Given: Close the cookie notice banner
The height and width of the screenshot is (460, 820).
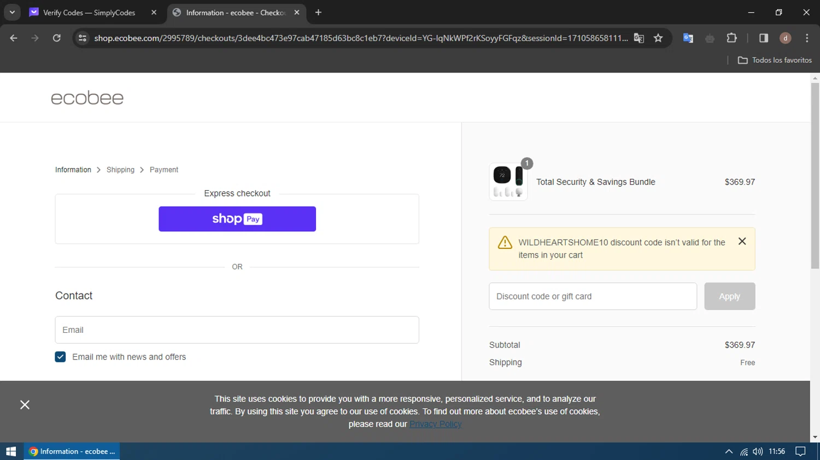Looking at the screenshot, I should (x=25, y=404).
